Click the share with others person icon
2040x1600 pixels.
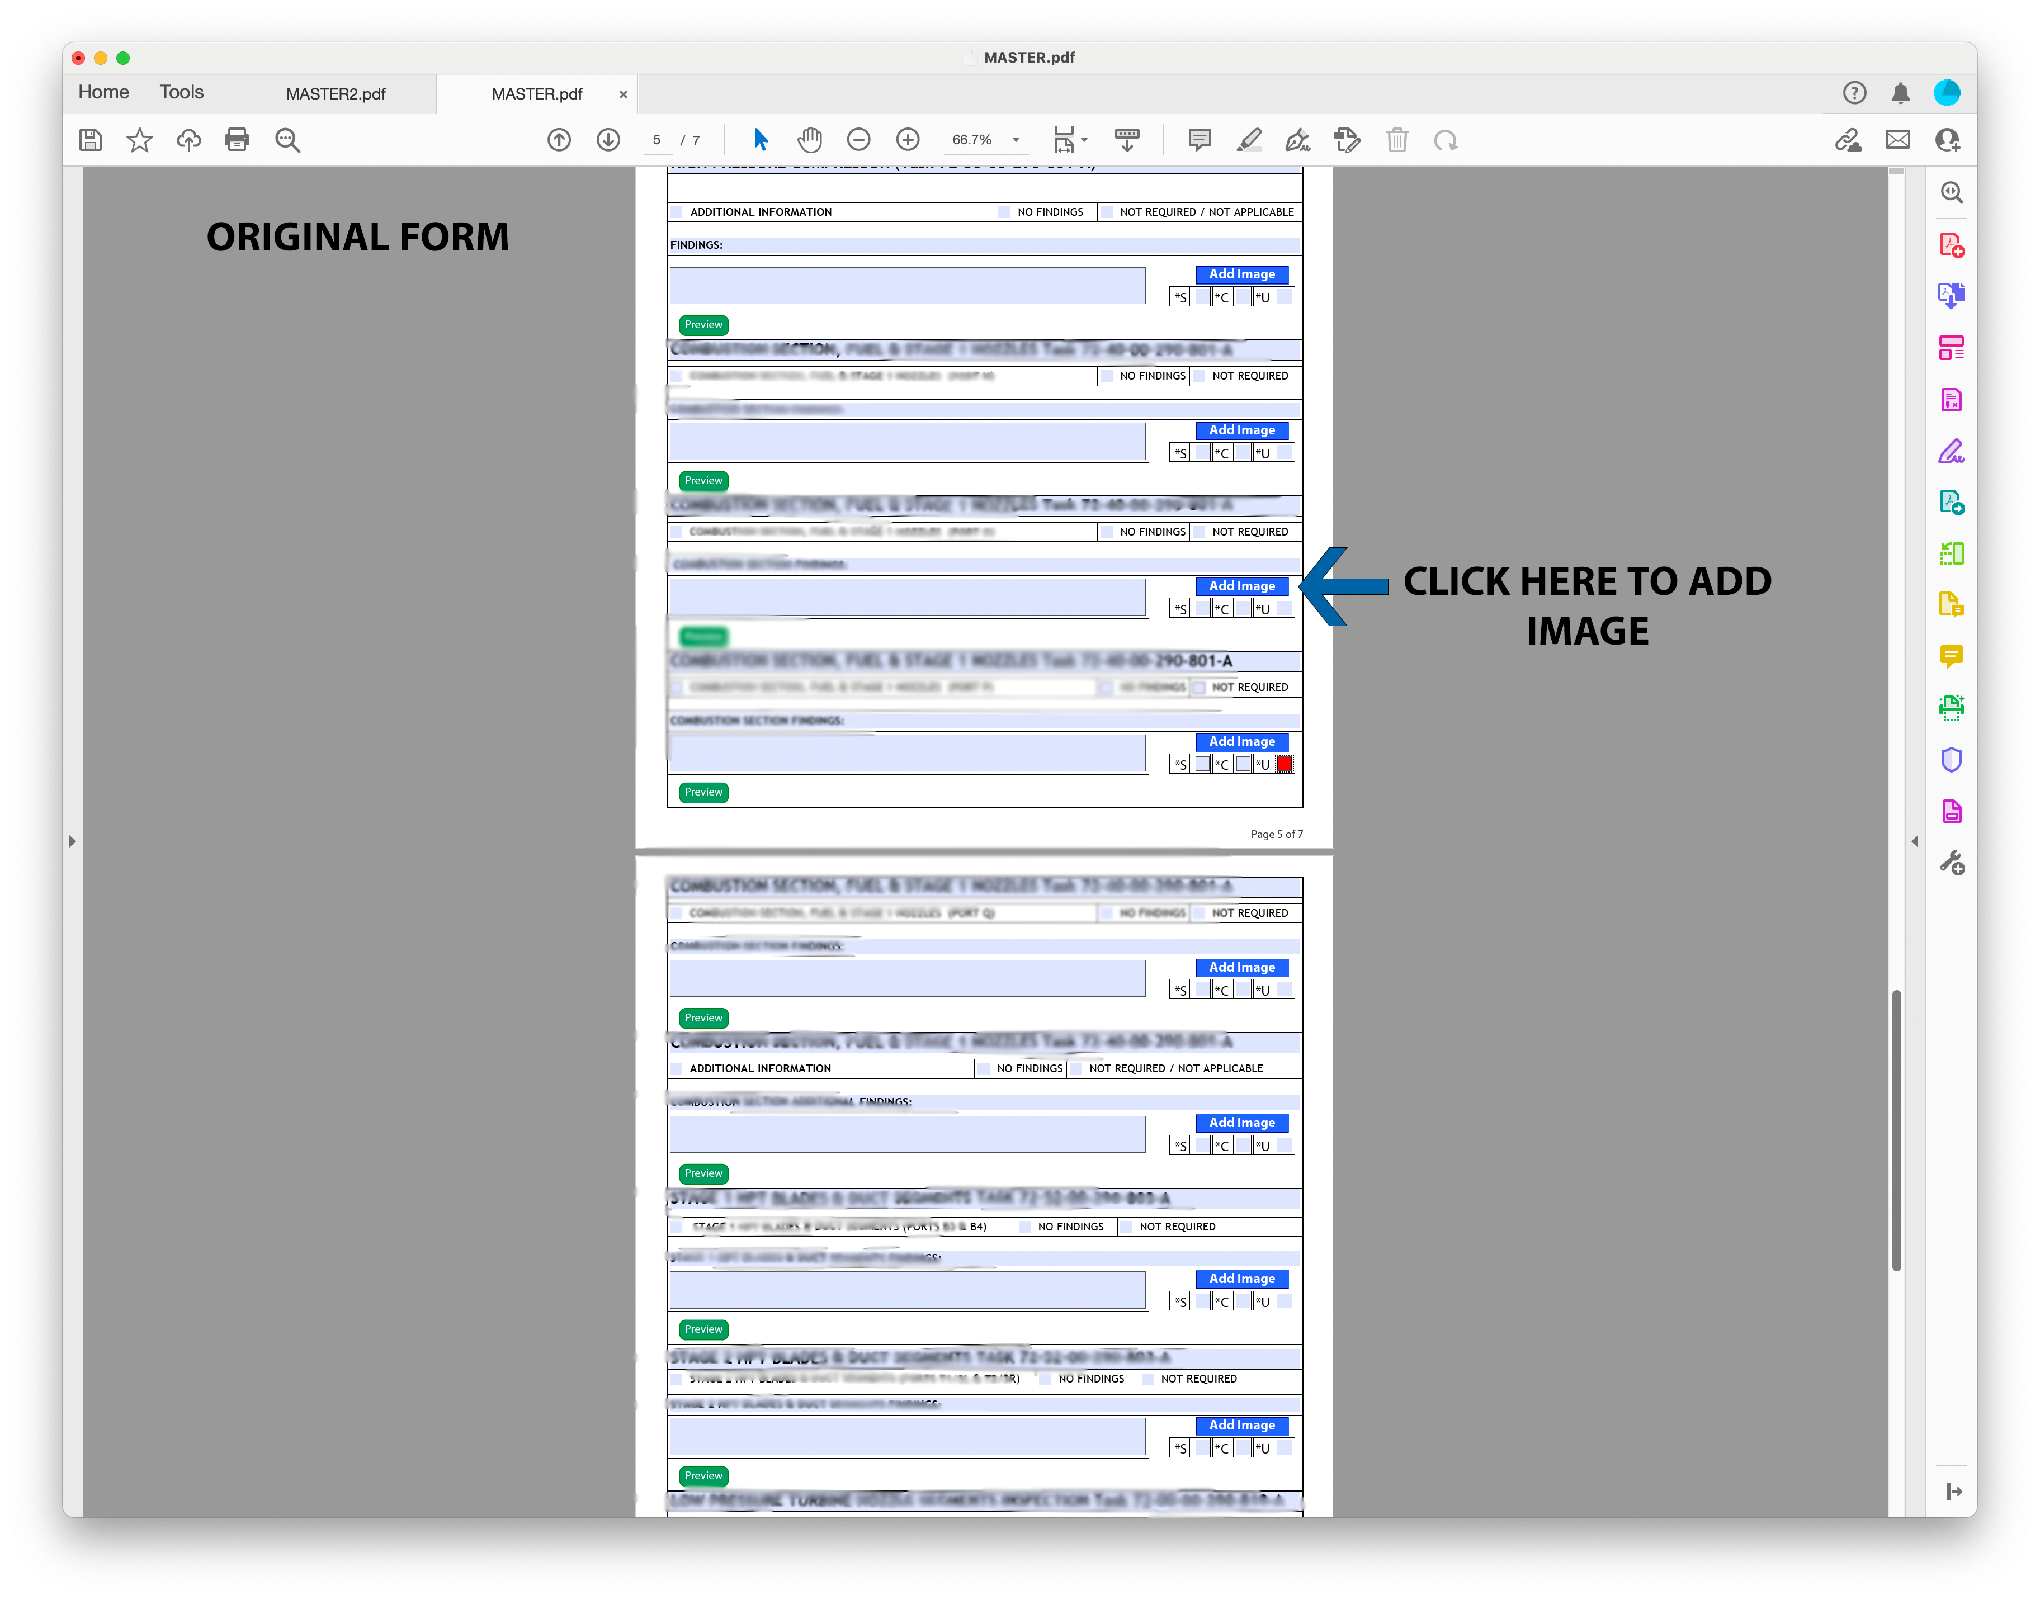pos(1948,140)
